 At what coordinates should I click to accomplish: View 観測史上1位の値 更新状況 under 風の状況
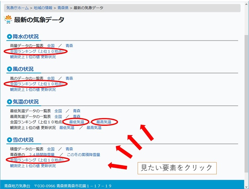[x=33, y=89]
